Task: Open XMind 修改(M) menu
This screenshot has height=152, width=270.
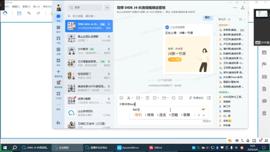Action: (47, 6)
